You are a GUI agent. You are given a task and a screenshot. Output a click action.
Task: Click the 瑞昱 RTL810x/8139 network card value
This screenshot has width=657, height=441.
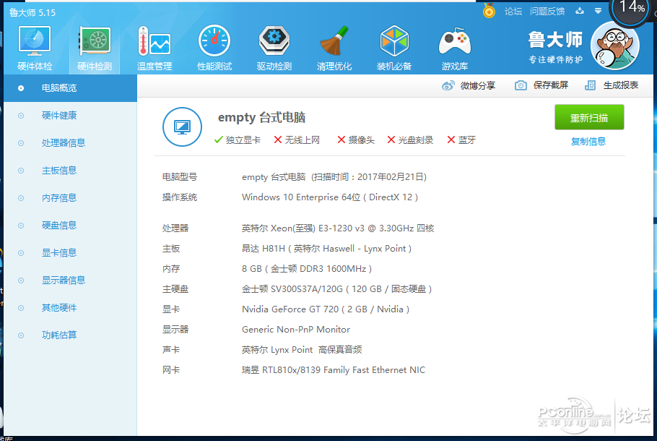tap(334, 370)
